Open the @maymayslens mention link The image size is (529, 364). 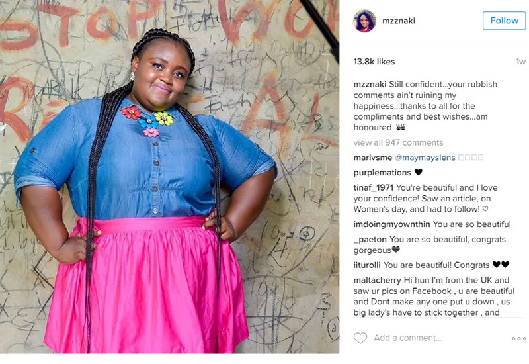425,158
